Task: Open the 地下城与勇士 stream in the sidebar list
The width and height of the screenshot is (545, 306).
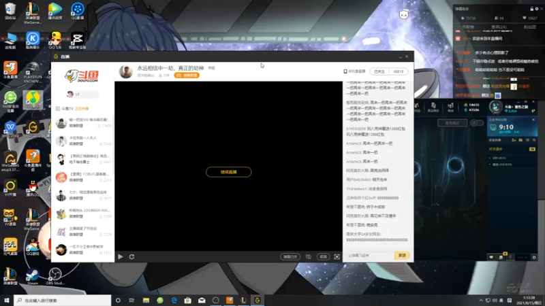Action: [x=82, y=159]
